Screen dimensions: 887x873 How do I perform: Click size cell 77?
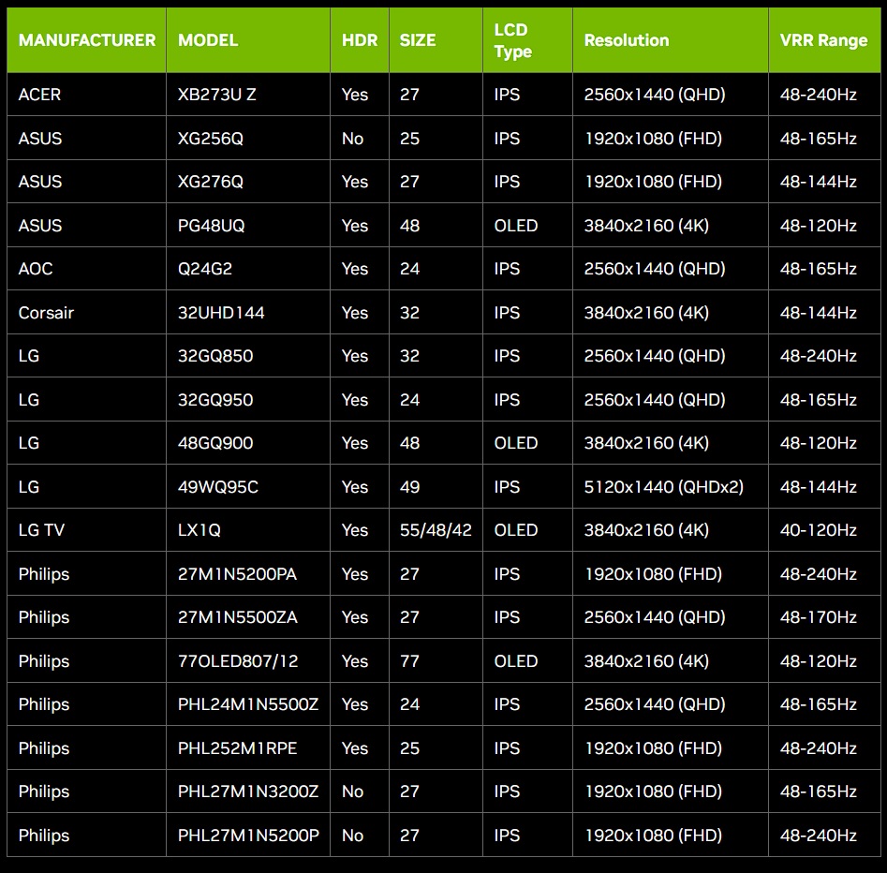[436, 660]
